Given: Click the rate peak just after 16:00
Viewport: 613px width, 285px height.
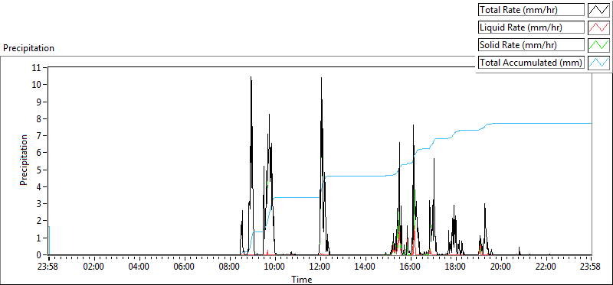Looking at the screenshot, I should point(413,125).
